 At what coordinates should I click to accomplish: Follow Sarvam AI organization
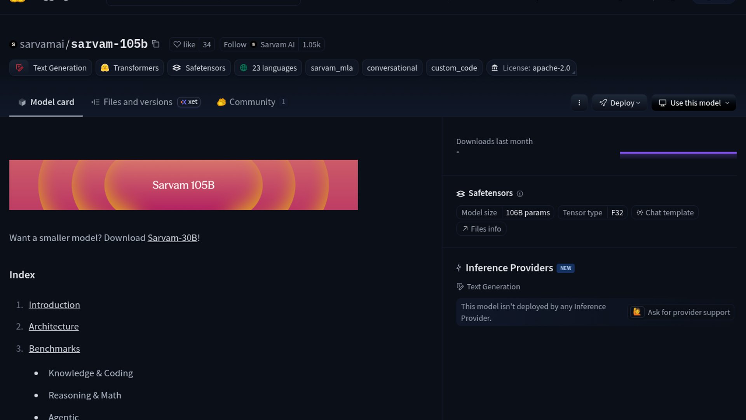(235, 44)
